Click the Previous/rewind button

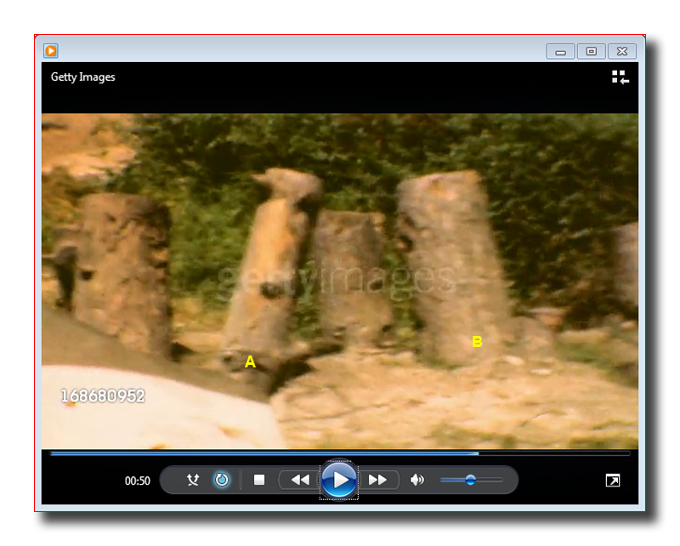[300, 481]
